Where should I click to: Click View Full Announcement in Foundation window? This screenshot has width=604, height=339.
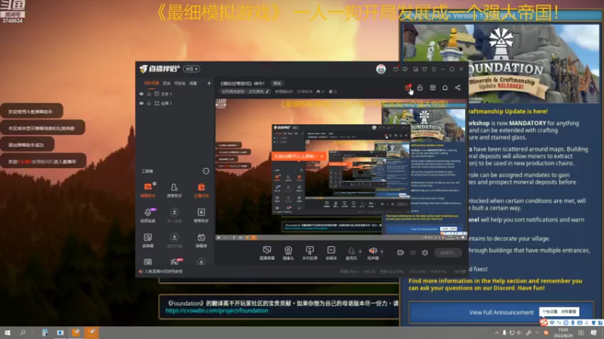pyautogui.click(x=501, y=313)
